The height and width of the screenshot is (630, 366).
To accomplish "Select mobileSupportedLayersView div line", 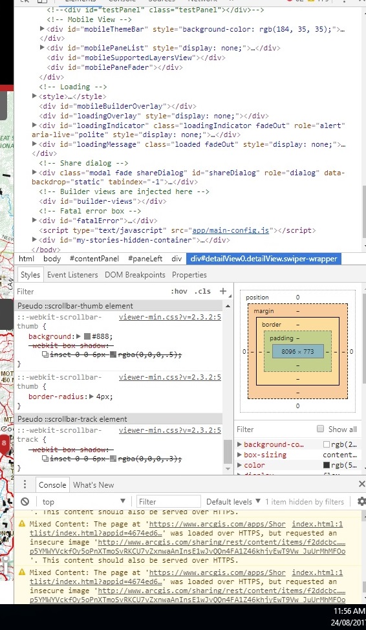I will (136, 58).
